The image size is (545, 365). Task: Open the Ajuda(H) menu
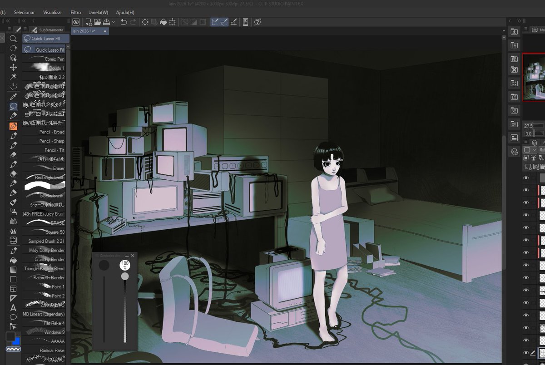(125, 12)
